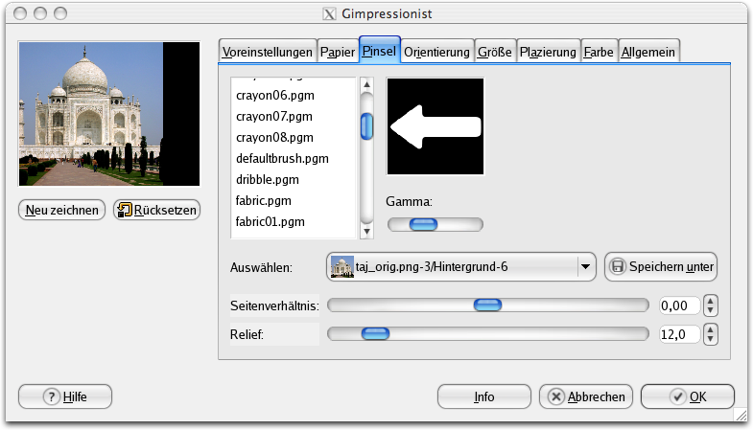Click taj_orig.png thumbnail in Auswählen combo
This screenshot has height=430, width=753.
pyautogui.click(x=342, y=266)
